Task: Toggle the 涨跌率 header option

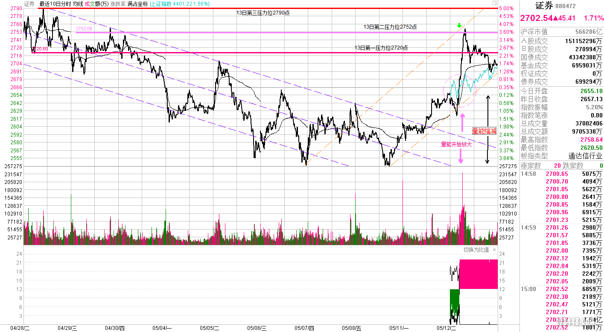Action: 117,4
